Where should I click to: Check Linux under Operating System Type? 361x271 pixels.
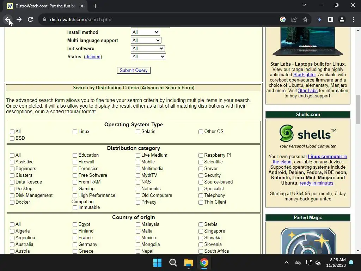[x=75, y=132]
